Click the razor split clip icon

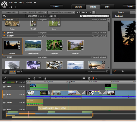[84, 78]
